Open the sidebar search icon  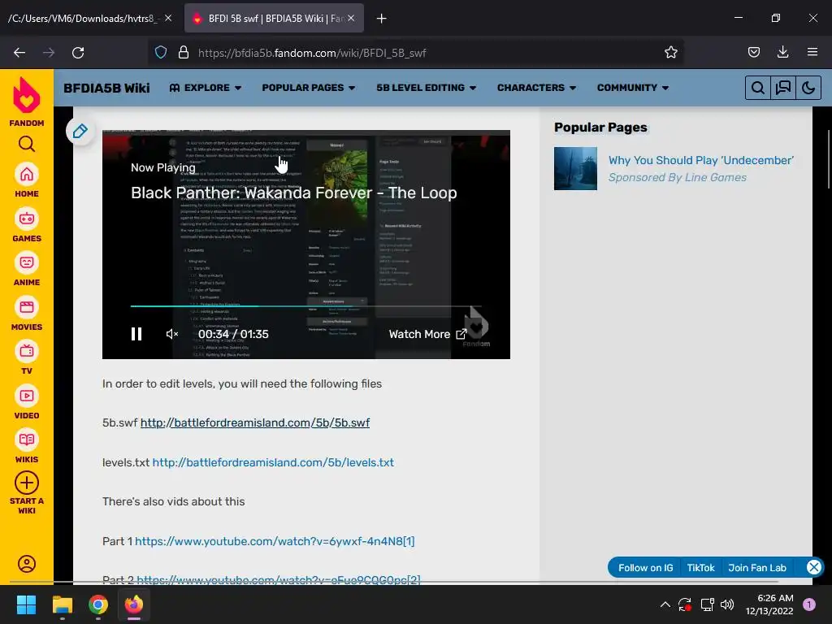(27, 144)
